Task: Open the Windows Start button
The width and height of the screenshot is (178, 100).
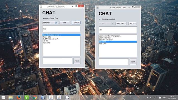Action: coord(3,97)
